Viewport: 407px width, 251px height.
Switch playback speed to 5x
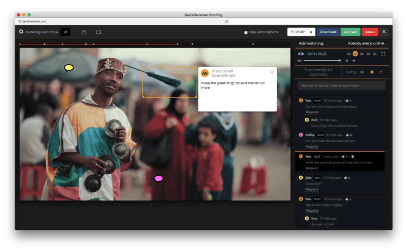[374, 54]
